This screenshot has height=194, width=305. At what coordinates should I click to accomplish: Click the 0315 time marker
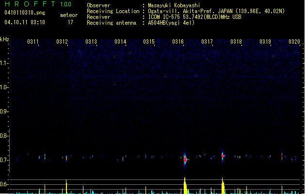click(149, 42)
